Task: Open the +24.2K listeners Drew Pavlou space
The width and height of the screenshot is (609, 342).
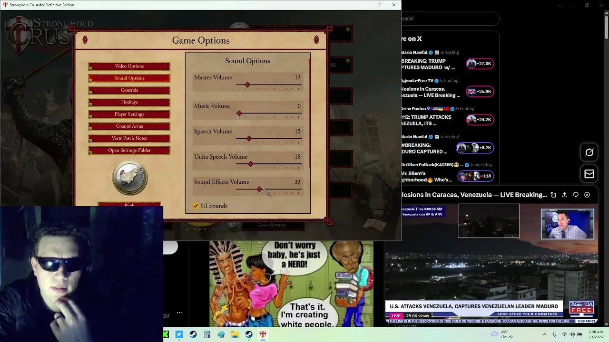Action: coord(480,120)
